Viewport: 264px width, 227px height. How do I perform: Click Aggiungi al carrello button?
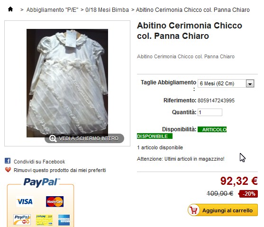pyautogui.click(x=223, y=210)
